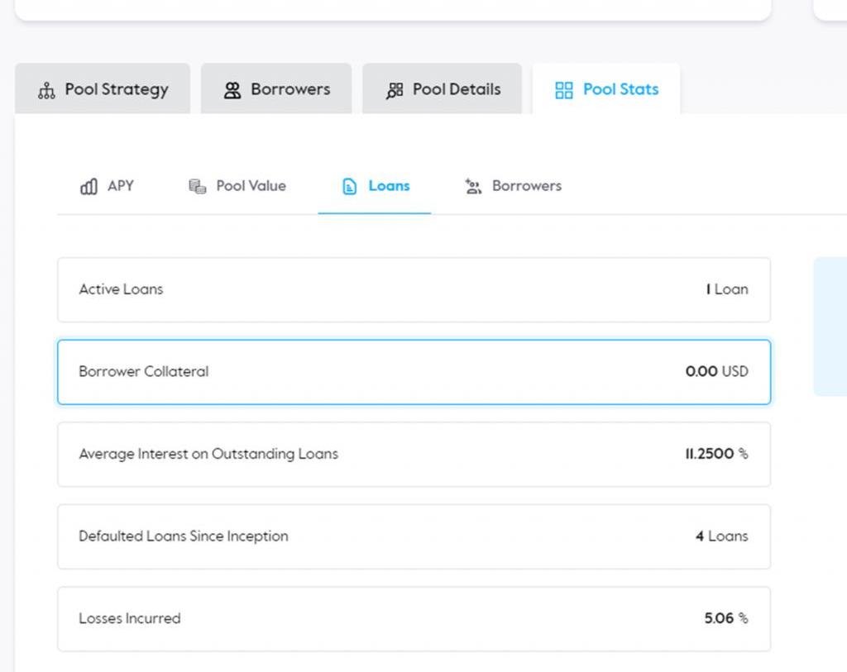Click the Active Loans row
The width and height of the screenshot is (847, 672).
click(x=414, y=289)
